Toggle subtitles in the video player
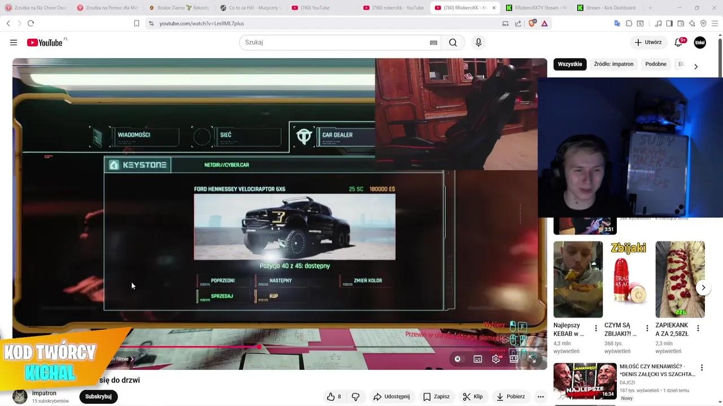723x406 pixels. 478,359
